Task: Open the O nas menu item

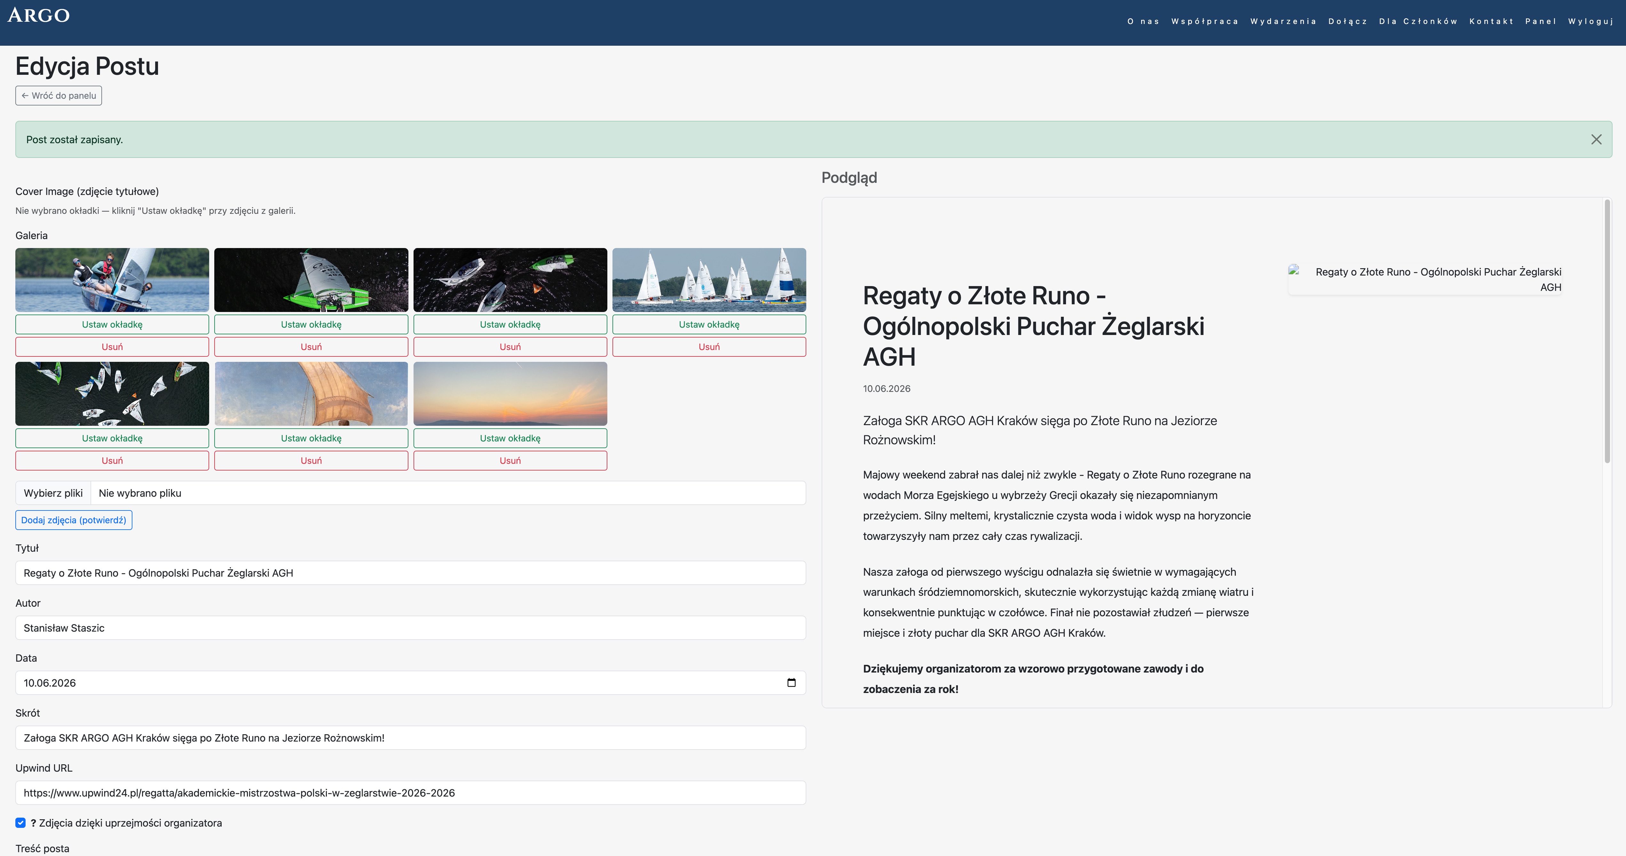Action: (x=1143, y=21)
